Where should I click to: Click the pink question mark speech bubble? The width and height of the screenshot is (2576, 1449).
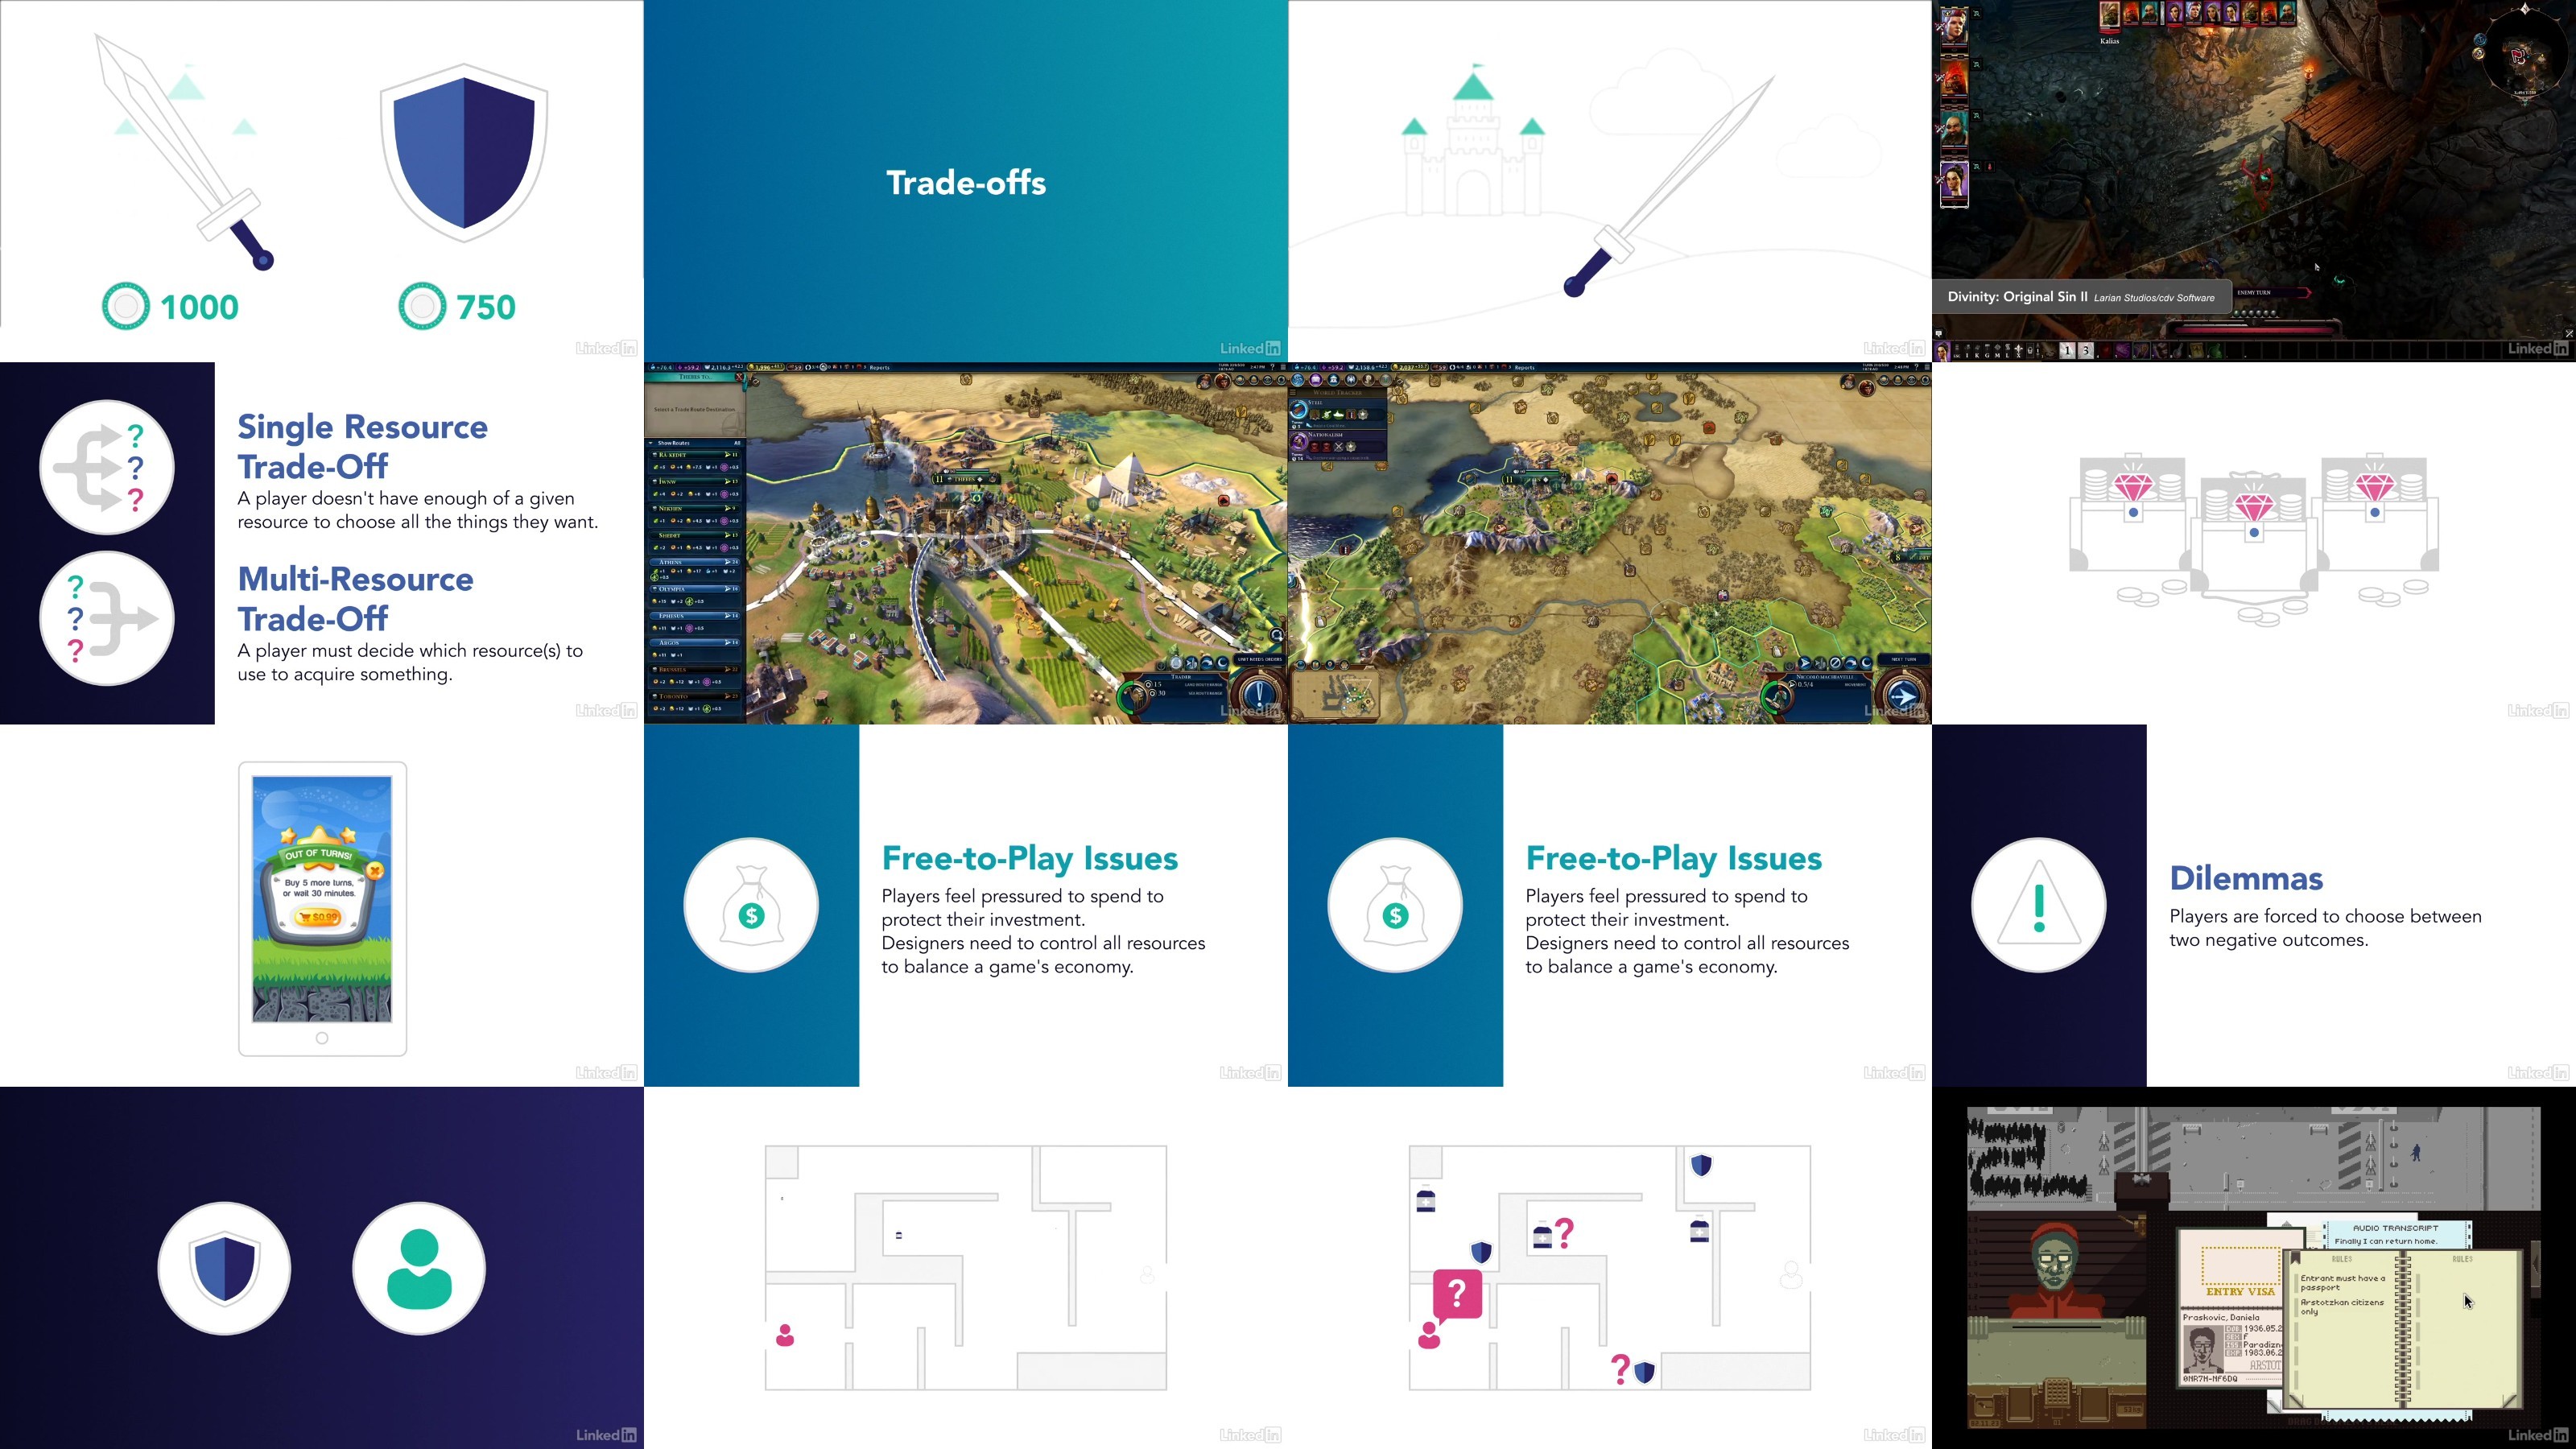point(1457,1295)
